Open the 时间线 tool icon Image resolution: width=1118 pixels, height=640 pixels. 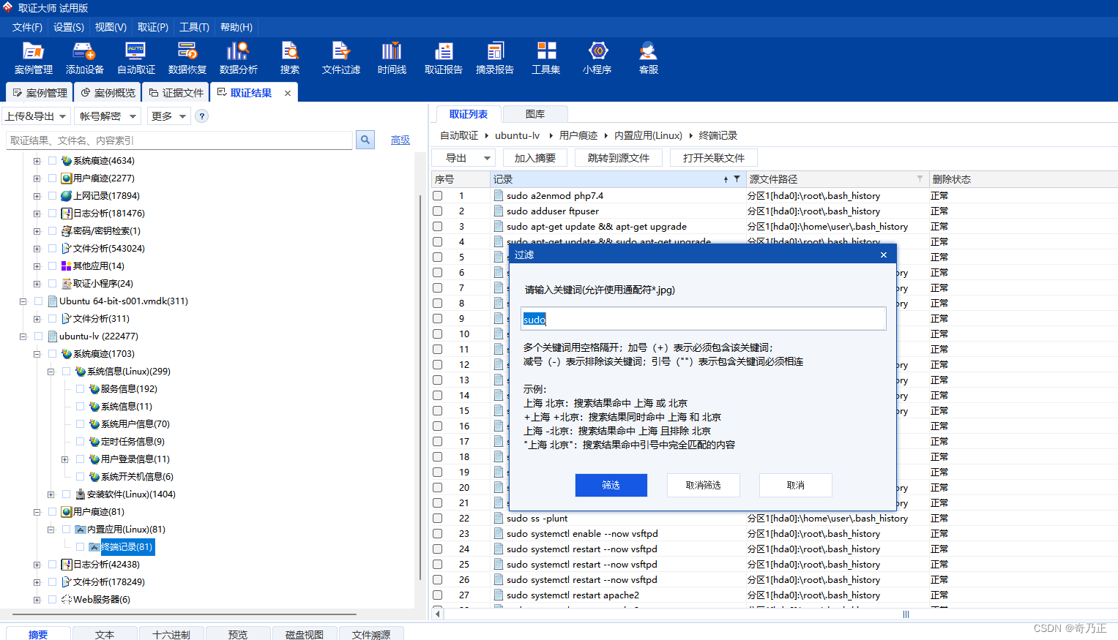tap(392, 58)
